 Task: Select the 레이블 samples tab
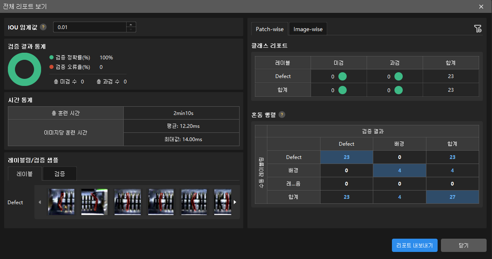25,174
